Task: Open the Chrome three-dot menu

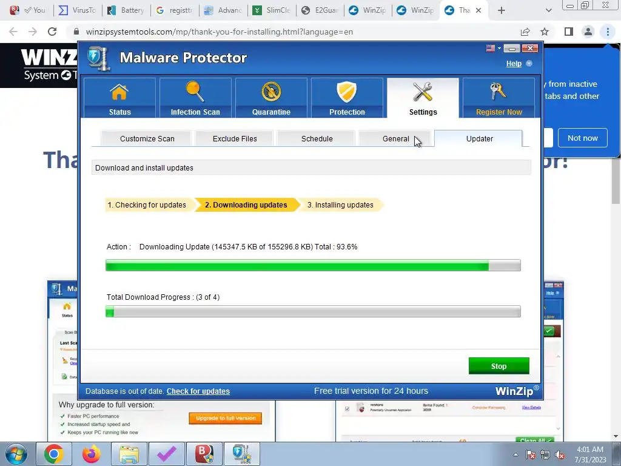Action: coord(608,32)
